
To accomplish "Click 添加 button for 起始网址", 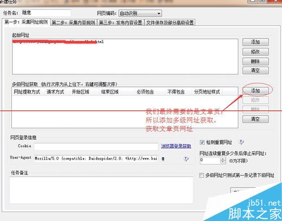I will pyautogui.click(x=255, y=42).
